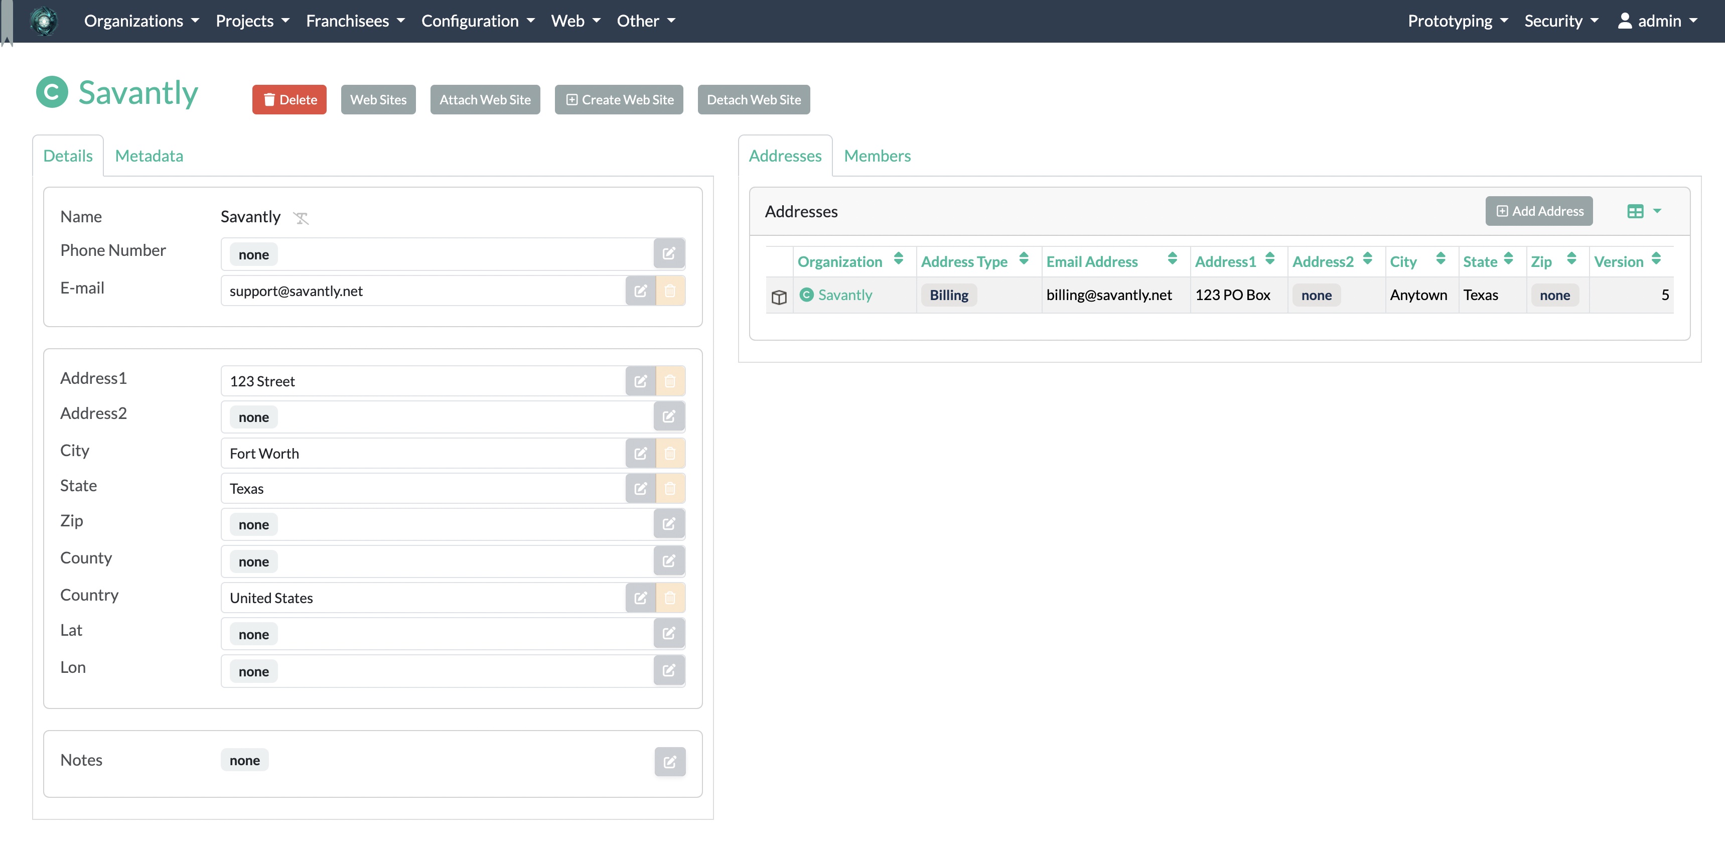
Task: Open the address row cube icon
Action: (x=779, y=297)
